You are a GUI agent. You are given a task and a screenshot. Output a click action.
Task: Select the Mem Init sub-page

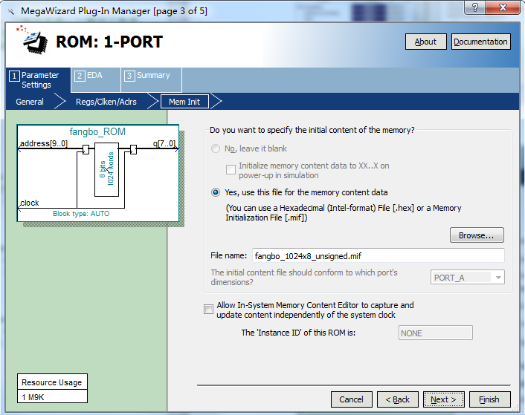tap(185, 102)
